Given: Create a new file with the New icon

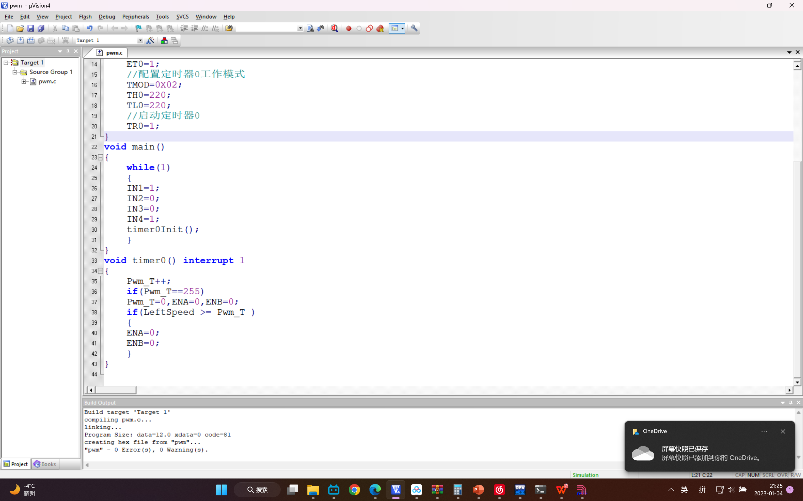Looking at the screenshot, I should (x=10, y=28).
